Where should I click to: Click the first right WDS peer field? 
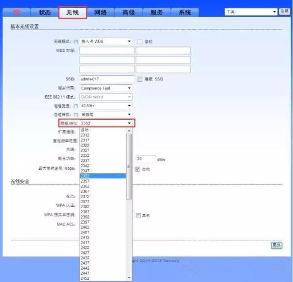click(x=163, y=50)
